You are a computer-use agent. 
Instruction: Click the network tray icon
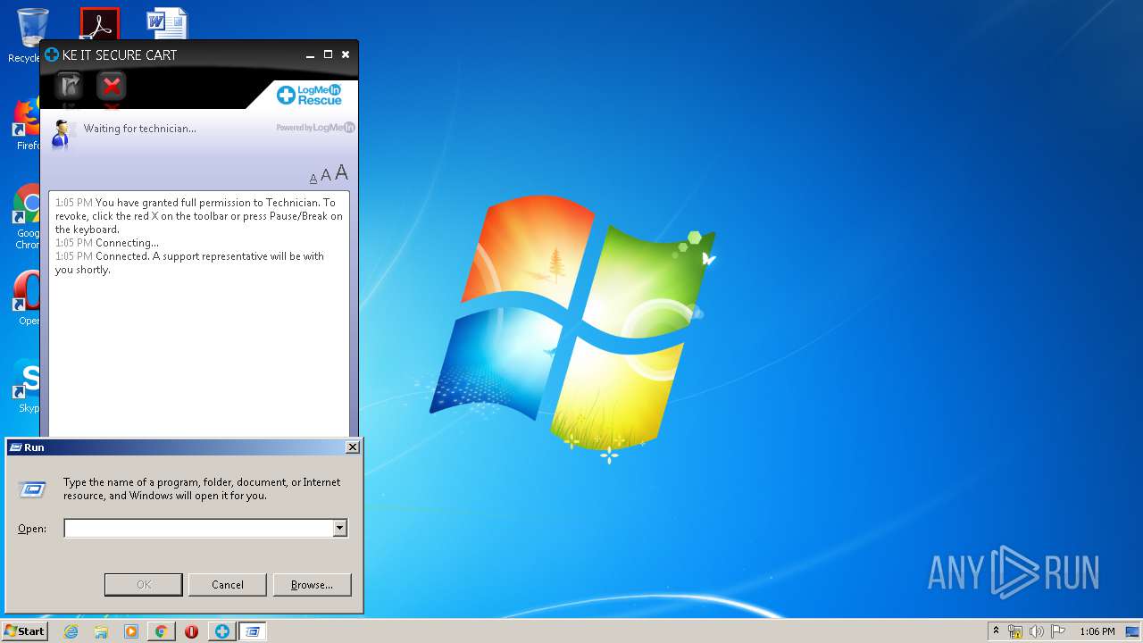click(1015, 631)
